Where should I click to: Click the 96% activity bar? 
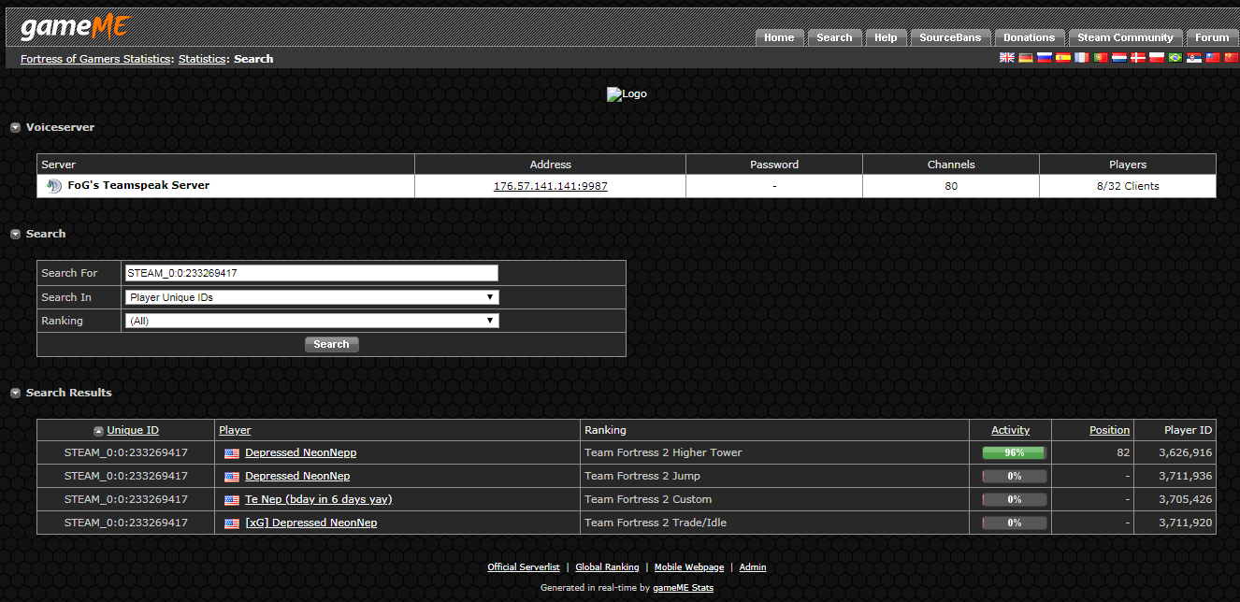coord(1014,453)
